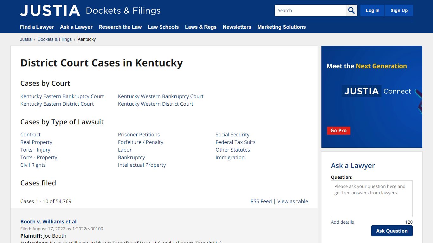Screen dimensions: 433x243
Task: Switch to View as table mode
Action: (x=293, y=201)
